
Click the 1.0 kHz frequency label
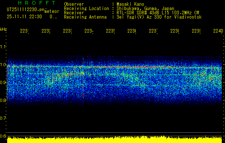(x=3, y=65)
